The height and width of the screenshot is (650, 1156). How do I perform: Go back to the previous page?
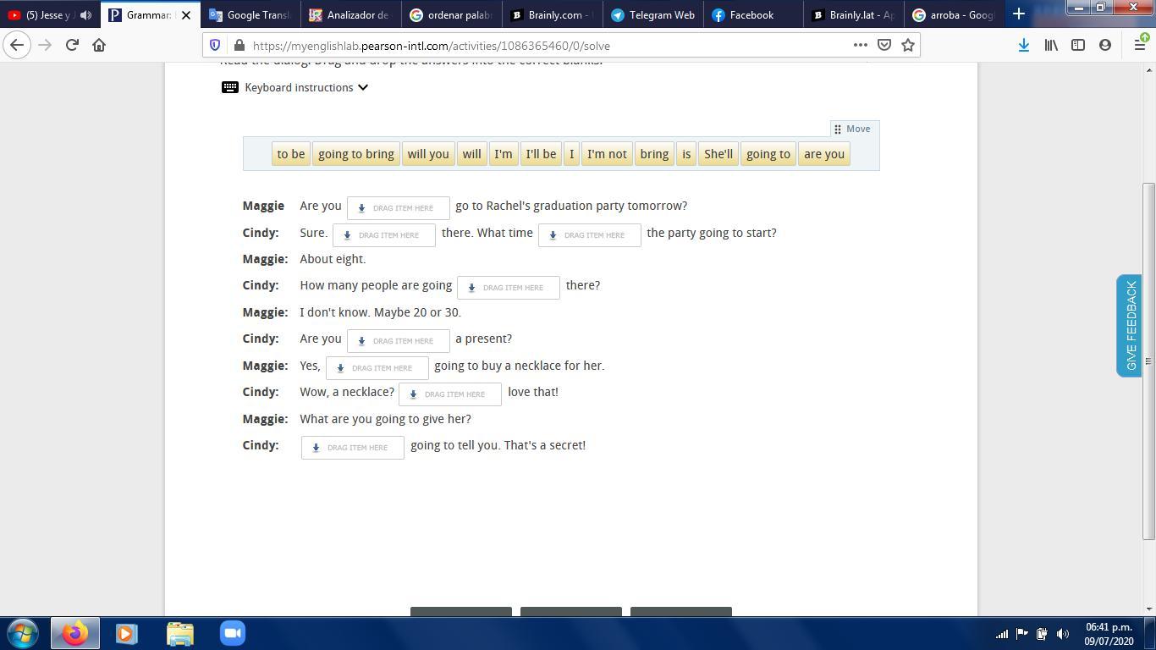click(x=17, y=45)
